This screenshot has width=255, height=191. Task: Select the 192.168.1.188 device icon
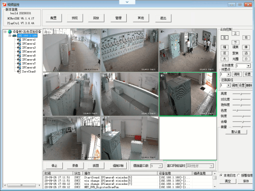15,36
